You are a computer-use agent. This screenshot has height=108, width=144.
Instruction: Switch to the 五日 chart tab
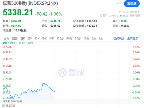(x=15, y=39)
